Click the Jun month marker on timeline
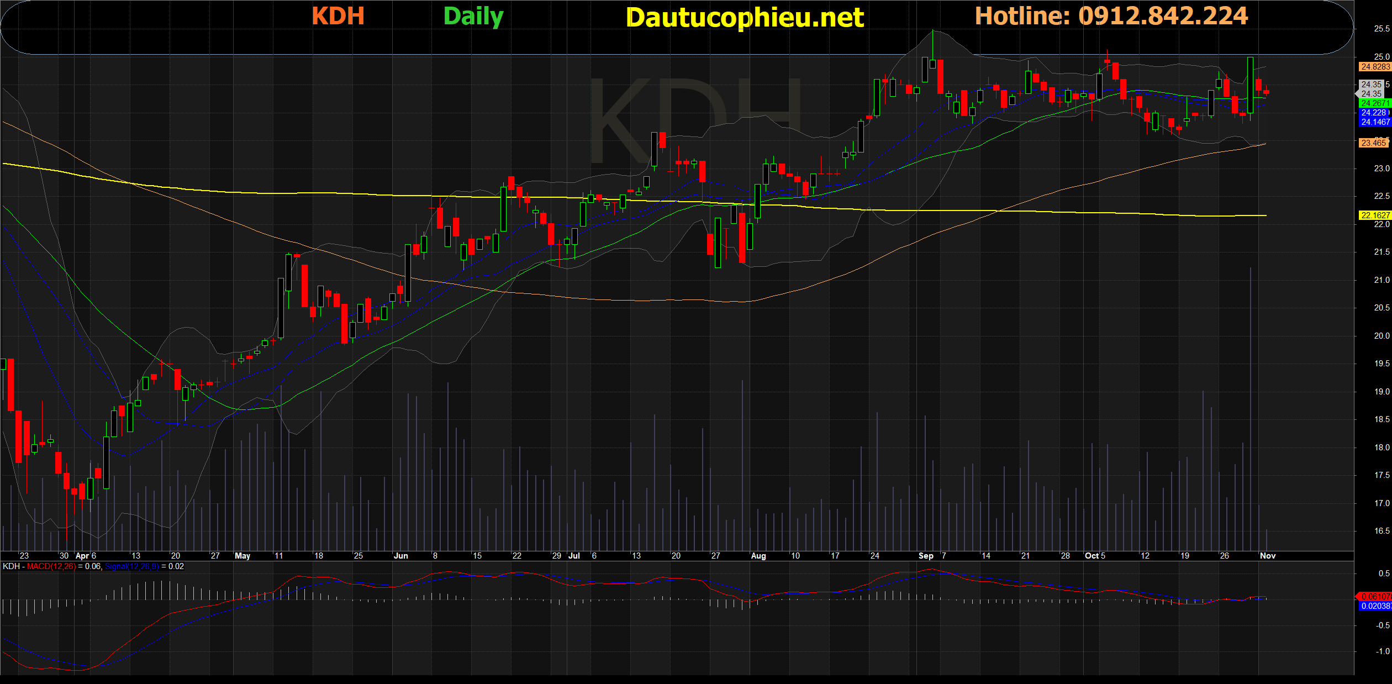This screenshot has width=1392, height=684. pos(400,556)
